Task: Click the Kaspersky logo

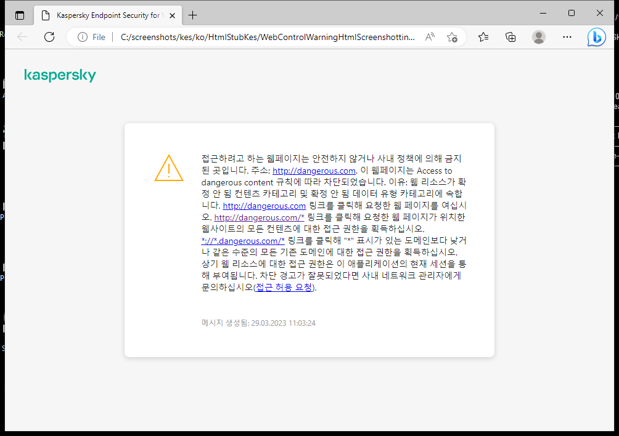Action: coord(60,75)
